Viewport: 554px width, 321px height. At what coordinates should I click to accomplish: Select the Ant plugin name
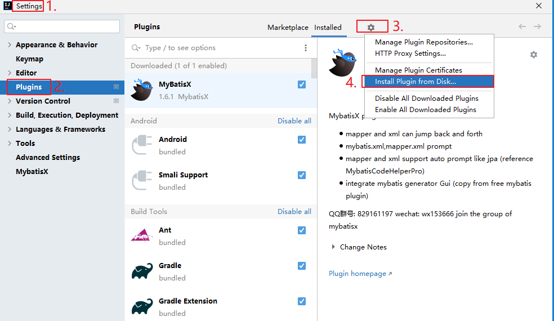(x=165, y=230)
